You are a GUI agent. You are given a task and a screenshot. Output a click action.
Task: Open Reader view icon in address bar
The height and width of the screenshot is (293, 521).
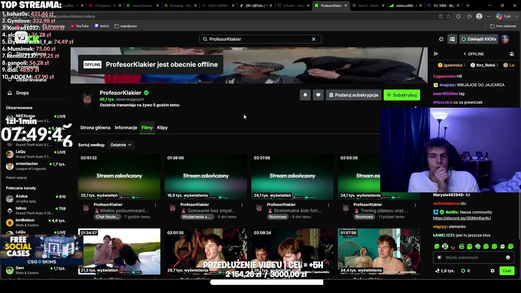point(441,16)
